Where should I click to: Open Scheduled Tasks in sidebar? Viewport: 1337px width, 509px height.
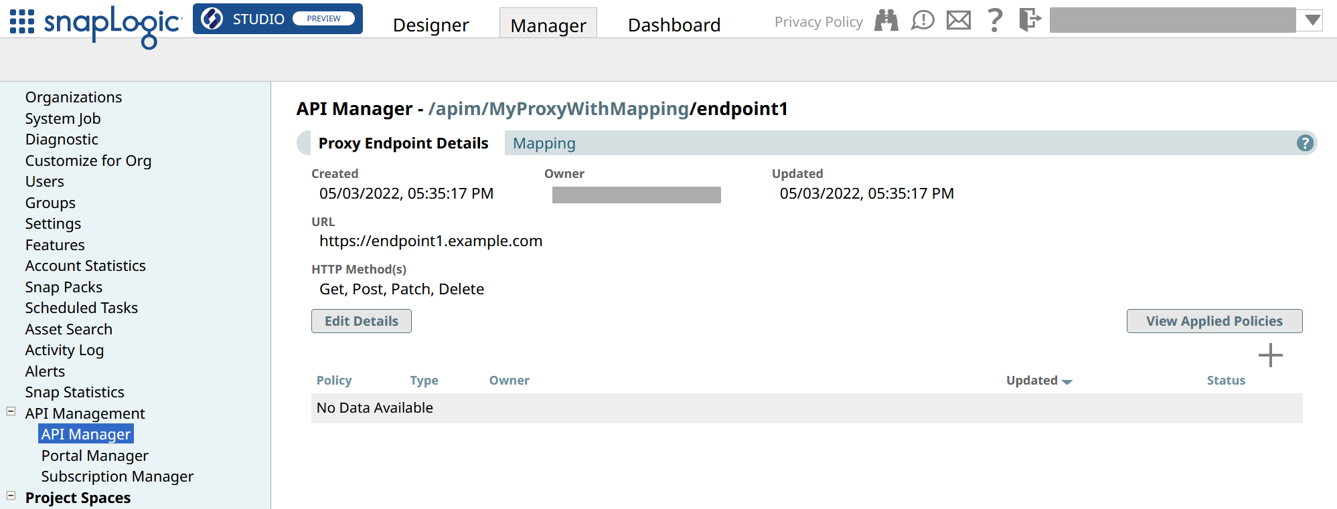[x=82, y=308]
